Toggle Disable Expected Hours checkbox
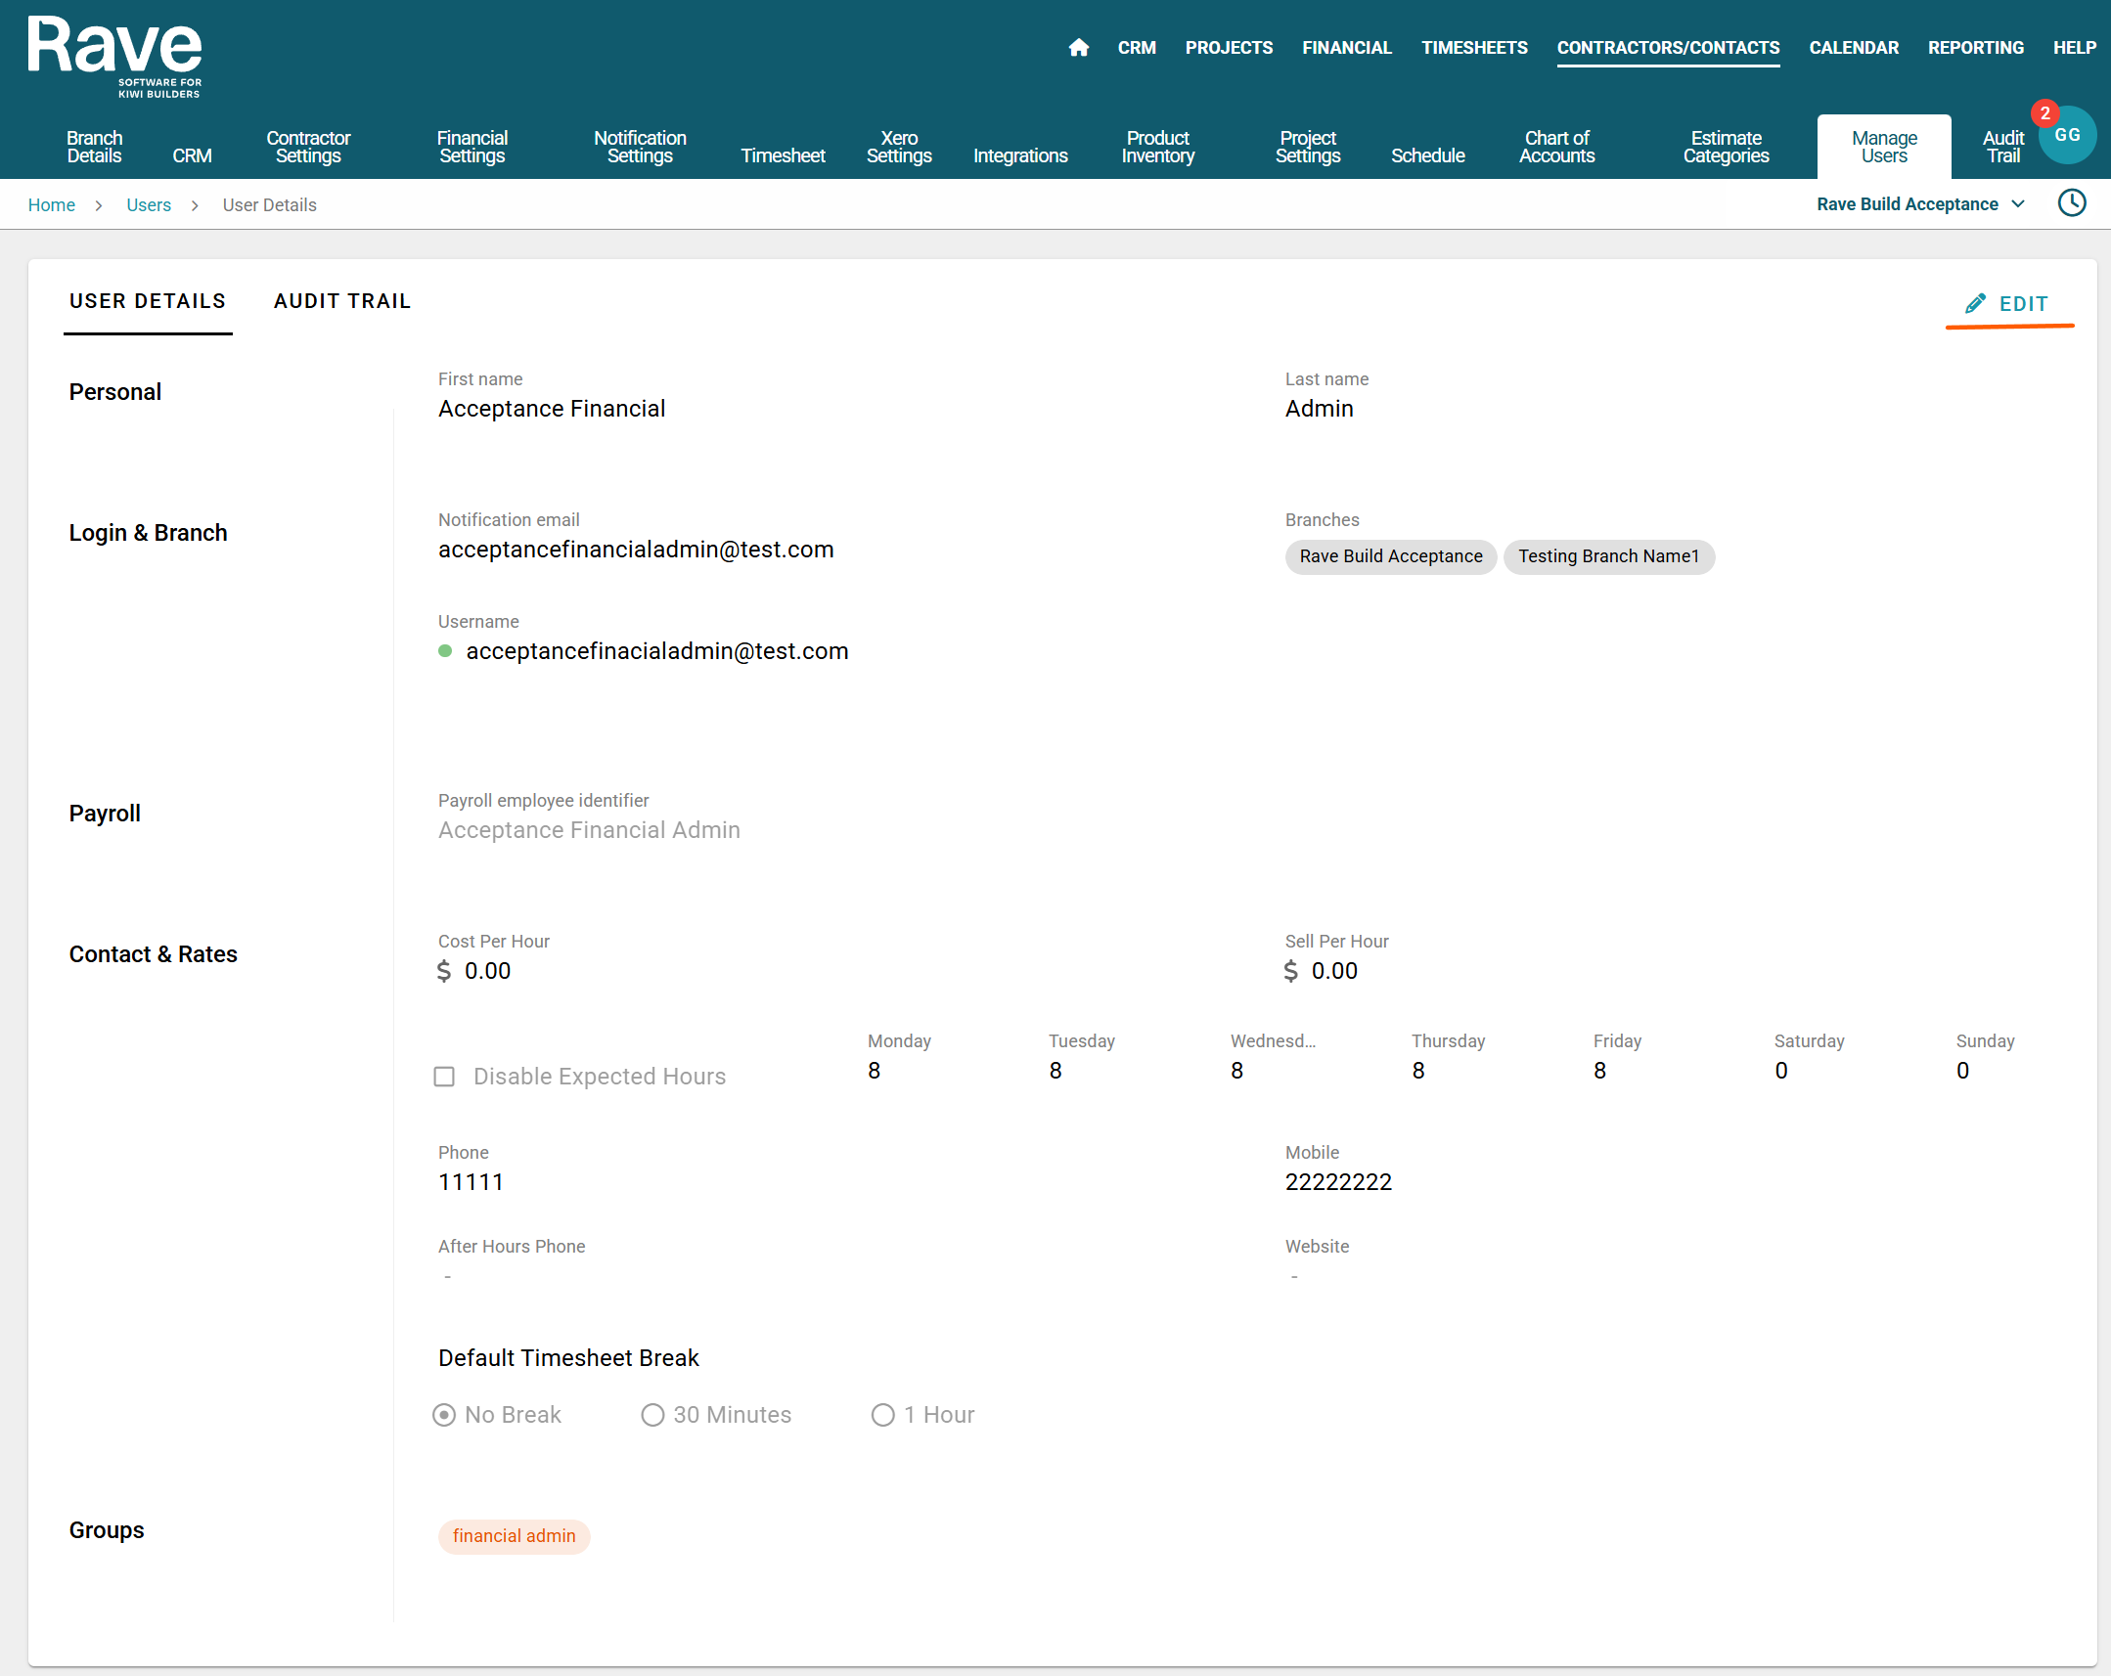Image resolution: width=2111 pixels, height=1676 pixels. [x=444, y=1077]
